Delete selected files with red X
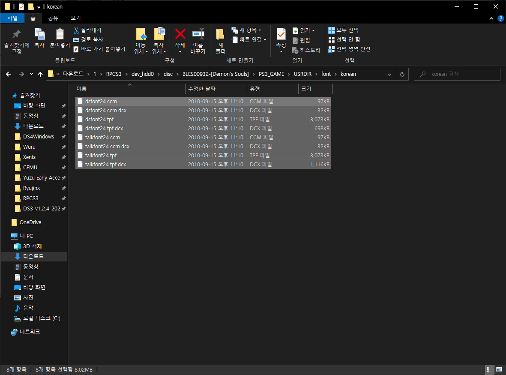This screenshot has height=375, width=506. point(180,40)
